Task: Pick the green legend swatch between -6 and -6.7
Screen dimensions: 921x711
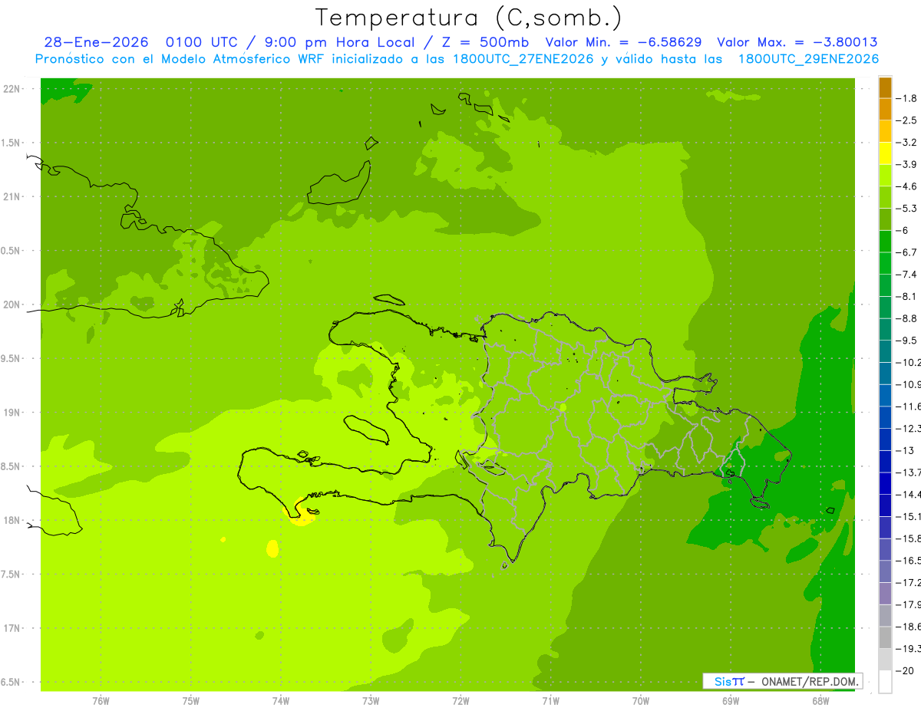Action: [885, 242]
